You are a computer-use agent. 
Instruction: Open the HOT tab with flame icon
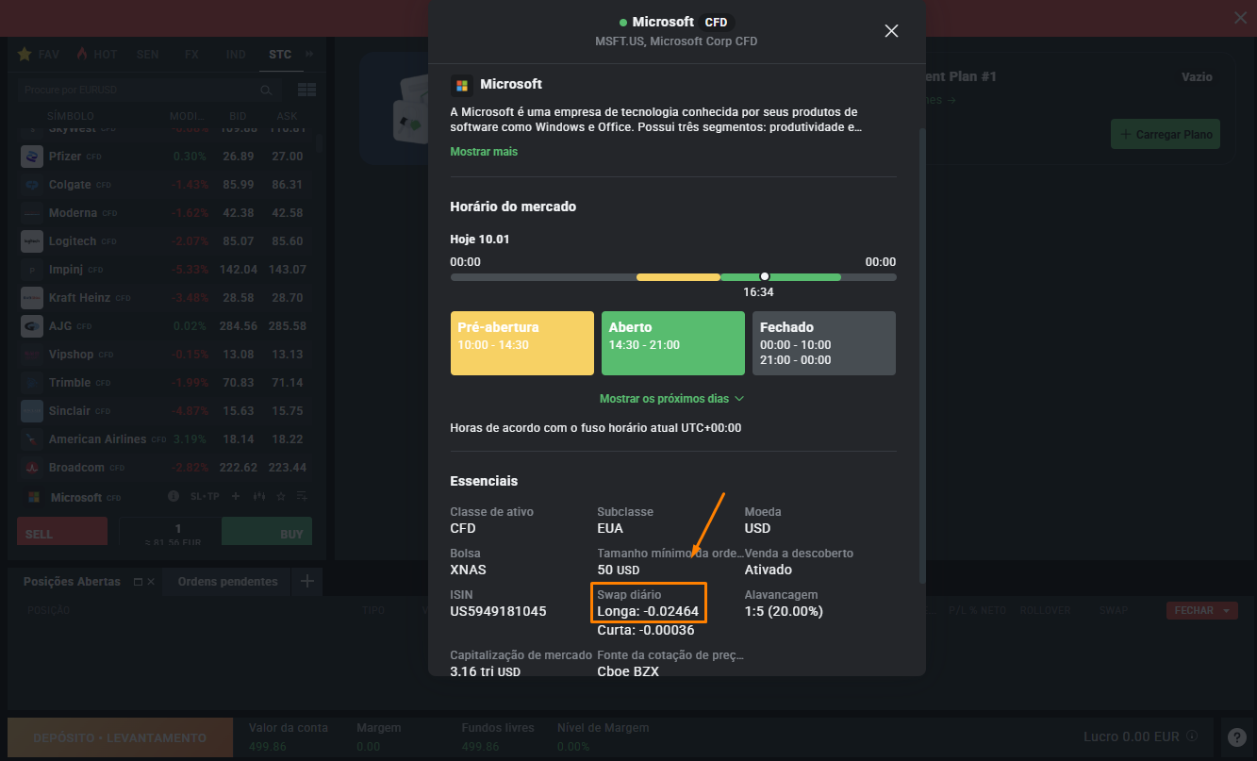(x=97, y=55)
